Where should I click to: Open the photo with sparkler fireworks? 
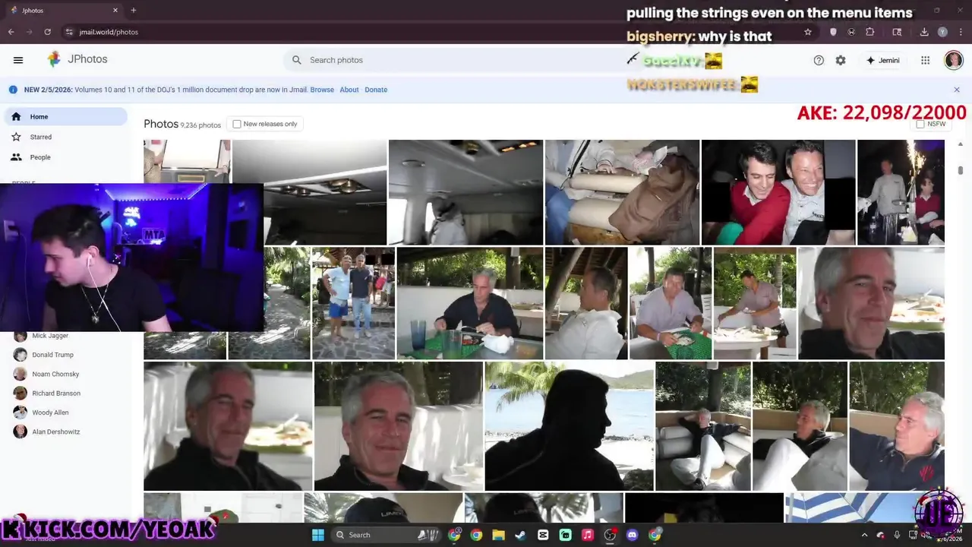coord(901,192)
